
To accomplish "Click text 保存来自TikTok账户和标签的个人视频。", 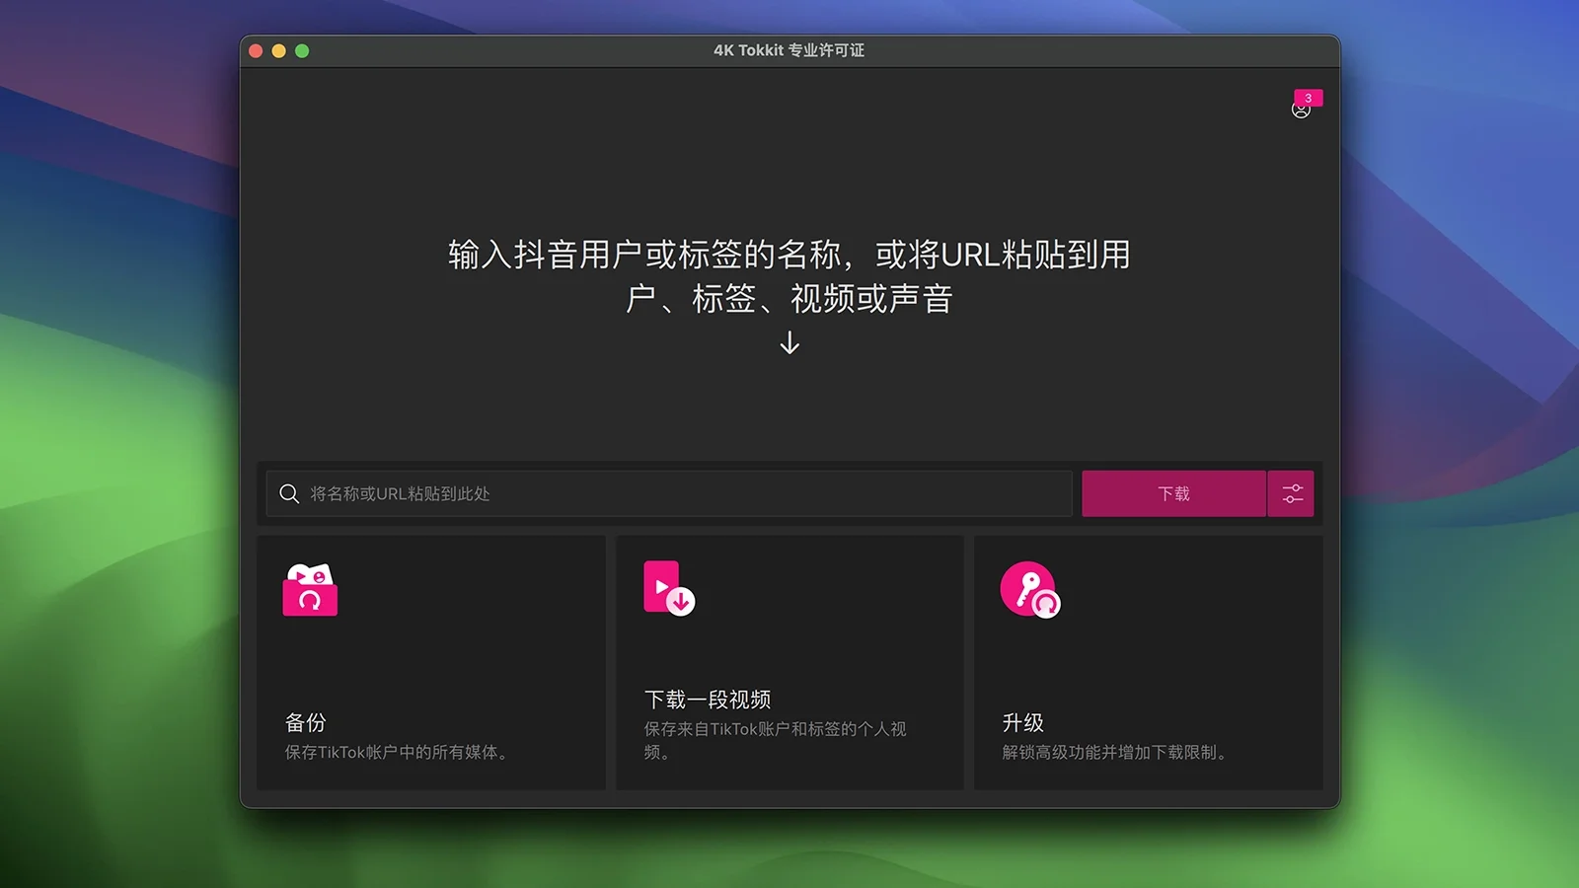I will tap(776, 741).
